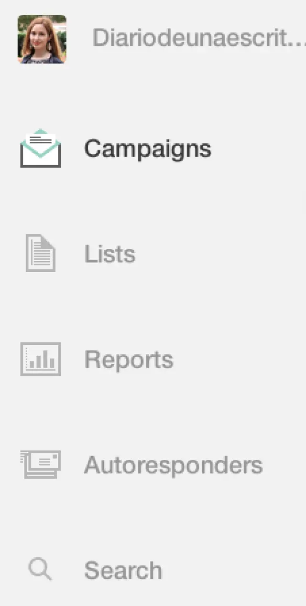Activate the Search function

(123, 570)
